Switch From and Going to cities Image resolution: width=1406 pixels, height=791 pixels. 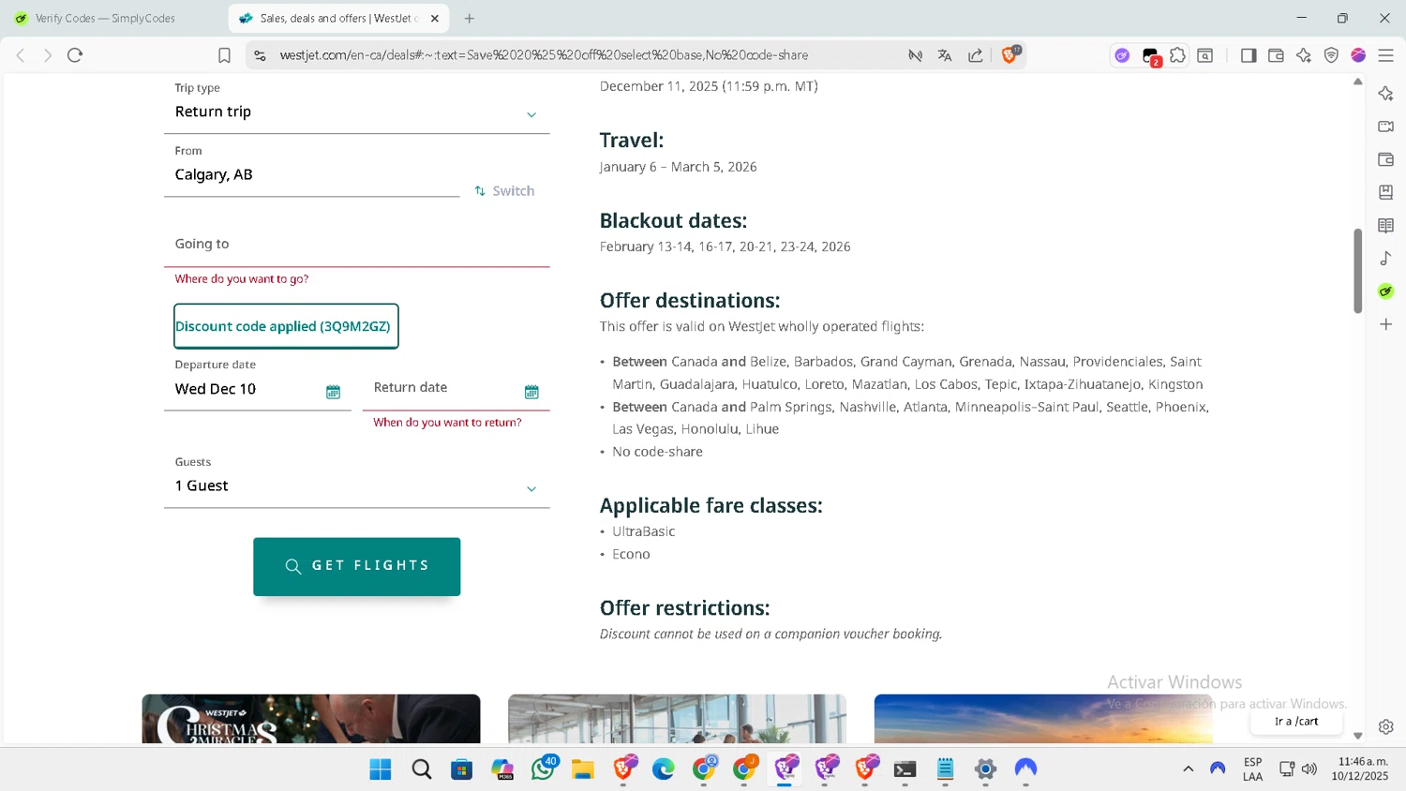[x=504, y=190]
